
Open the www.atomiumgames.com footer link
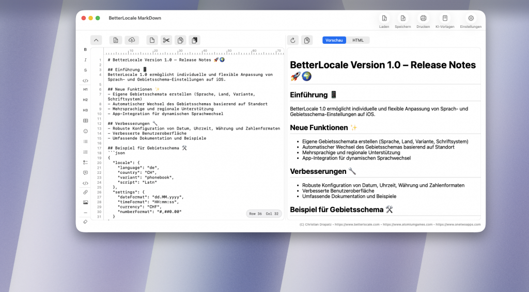pyautogui.click(x=408, y=224)
